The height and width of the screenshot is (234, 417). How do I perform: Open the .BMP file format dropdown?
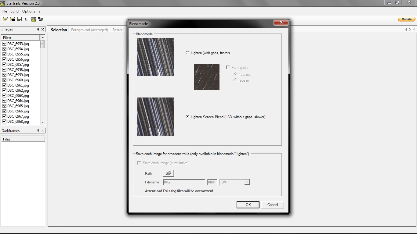coord(247,182)
